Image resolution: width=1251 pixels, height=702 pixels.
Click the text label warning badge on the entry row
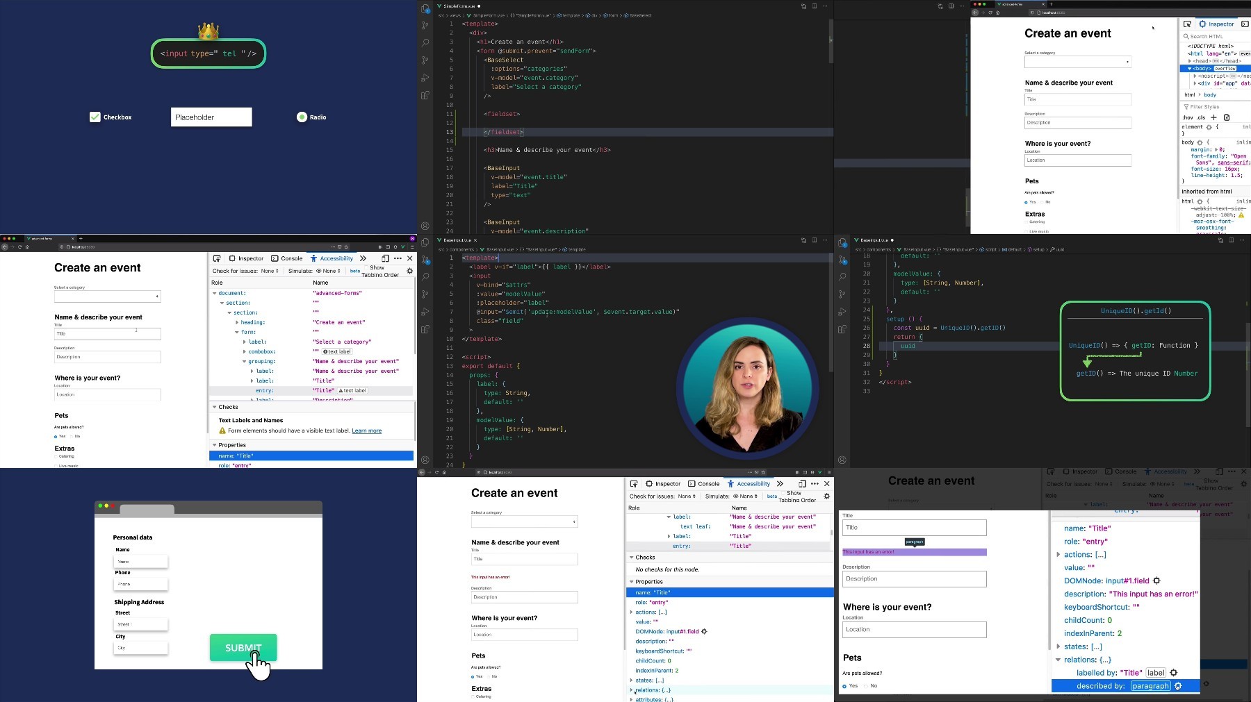click(352, 390)
